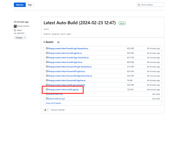This screenshot has height=149, width=178.
Task: Click the 37.5 MB size value
Action: pos(130,67)
